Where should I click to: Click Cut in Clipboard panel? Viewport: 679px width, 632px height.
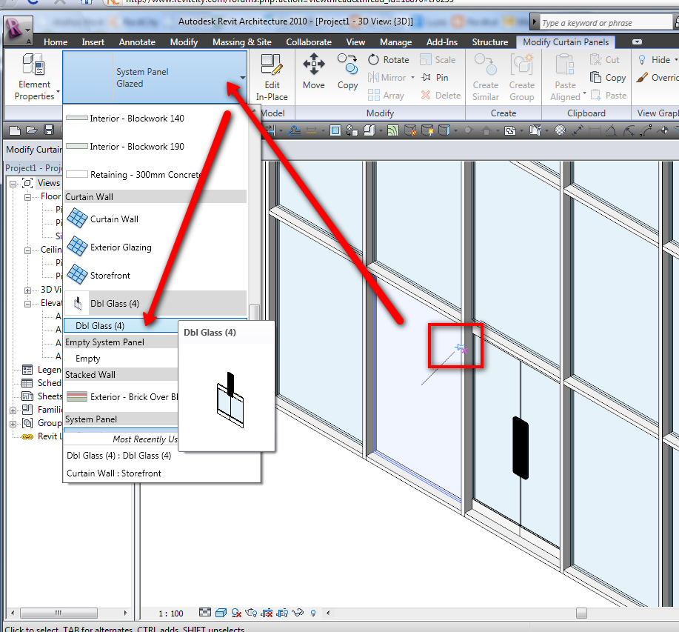(604, 60)
